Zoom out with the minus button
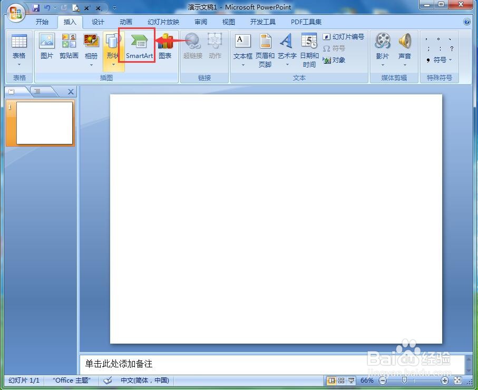Viewport: 478px width, 390px height. 383,381
